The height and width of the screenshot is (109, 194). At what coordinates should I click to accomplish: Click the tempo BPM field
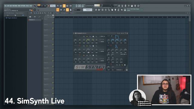pyautogui.click(x=53, y=6)
